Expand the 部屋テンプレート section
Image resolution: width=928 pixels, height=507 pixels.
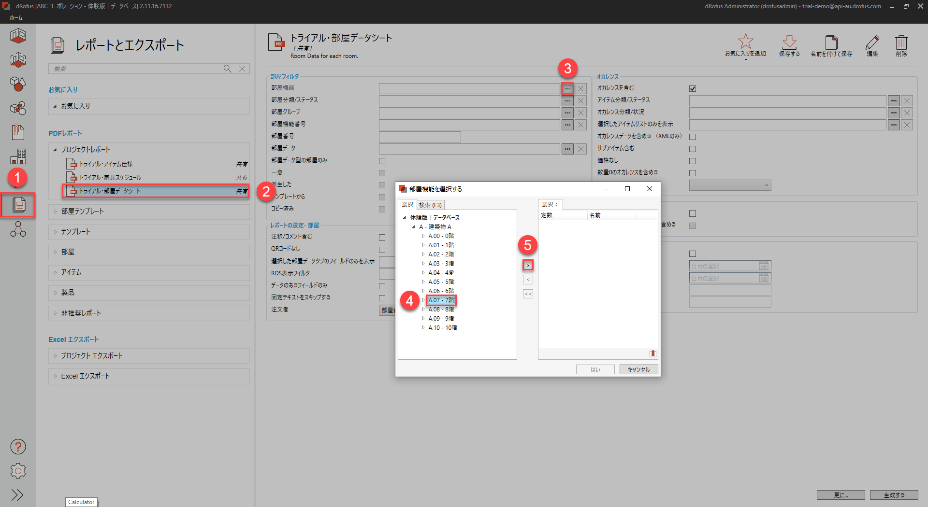click(56, 211)
